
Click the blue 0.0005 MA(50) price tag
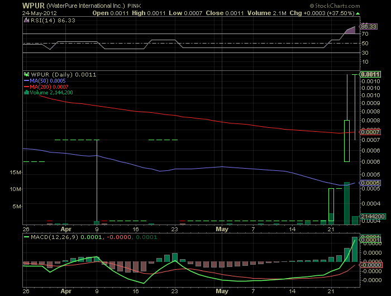pos(370,183)
